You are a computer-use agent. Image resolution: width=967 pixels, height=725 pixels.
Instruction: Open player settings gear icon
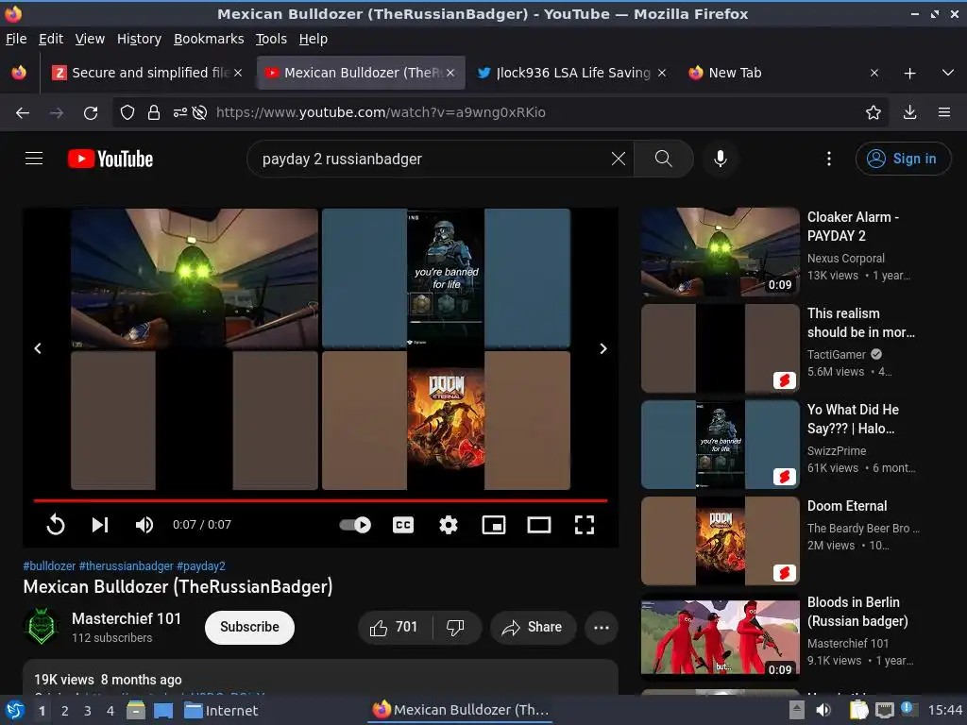pyautogui.click(x=449, y=525)
